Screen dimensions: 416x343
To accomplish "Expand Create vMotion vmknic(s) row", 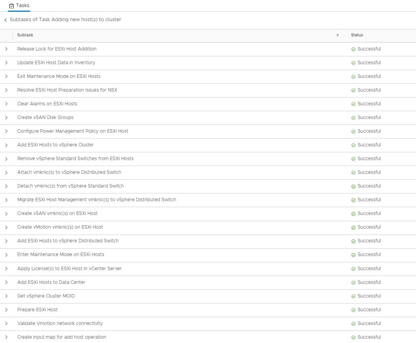I will click(x=6, y=227).
